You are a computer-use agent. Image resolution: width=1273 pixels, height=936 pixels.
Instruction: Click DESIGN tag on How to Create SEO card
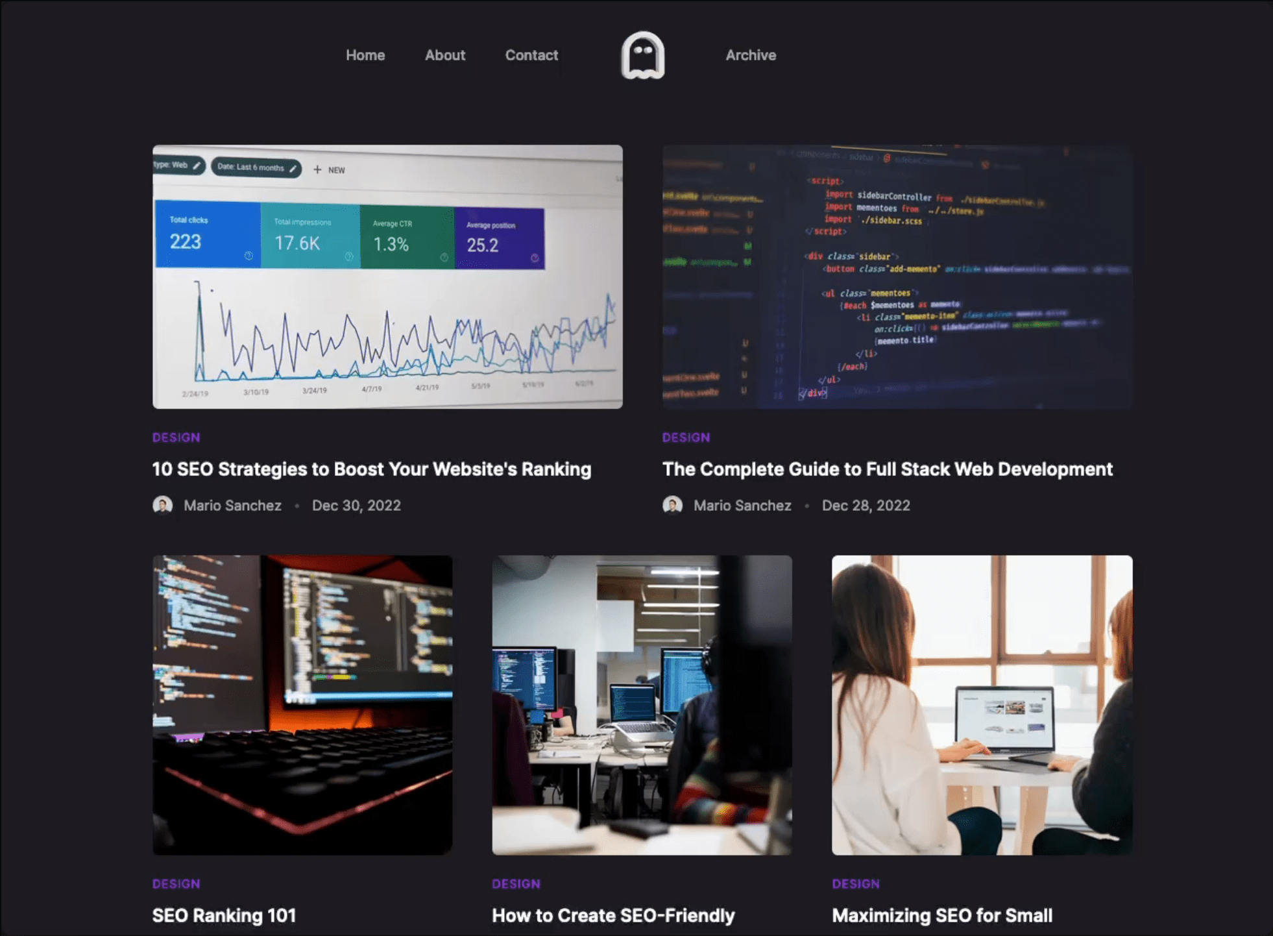click(x=516, y=883)
